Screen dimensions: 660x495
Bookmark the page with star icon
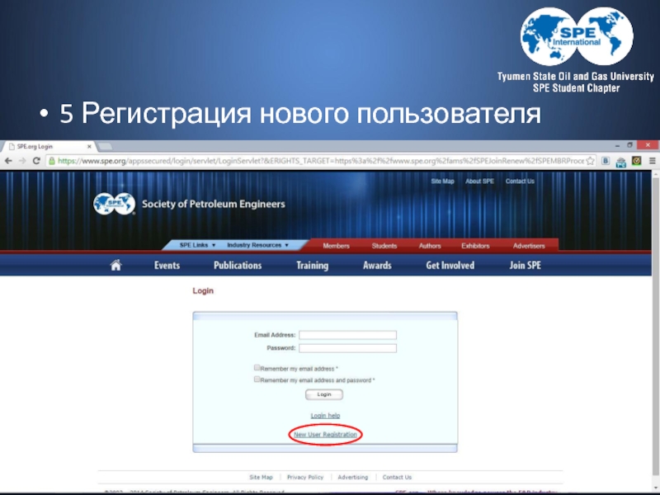tap(590, 161)
